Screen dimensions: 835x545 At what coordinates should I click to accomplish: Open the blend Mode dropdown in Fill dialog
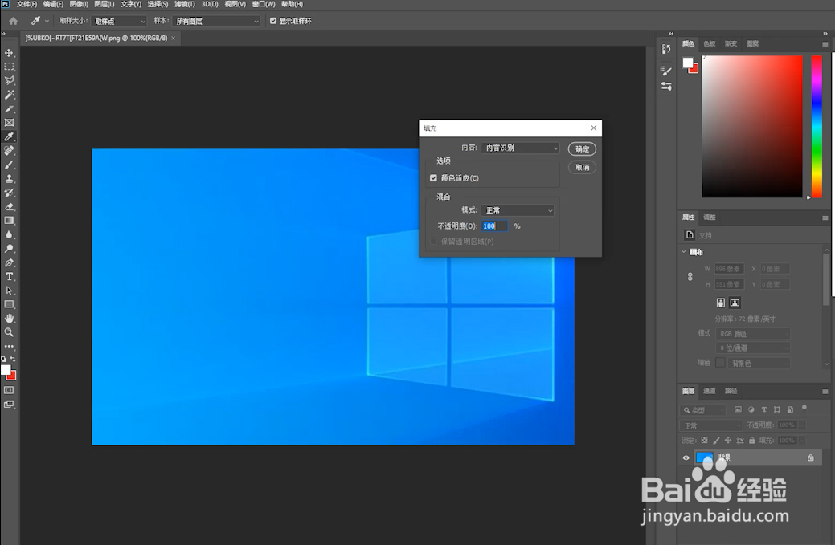[x=518, y=210]
